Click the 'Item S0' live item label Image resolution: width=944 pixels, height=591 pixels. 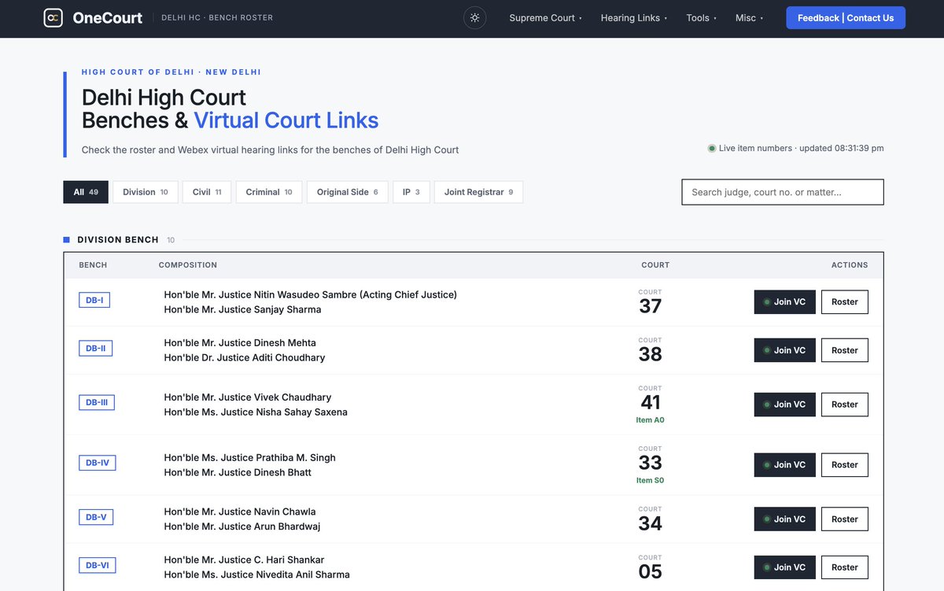coord(651,481)
